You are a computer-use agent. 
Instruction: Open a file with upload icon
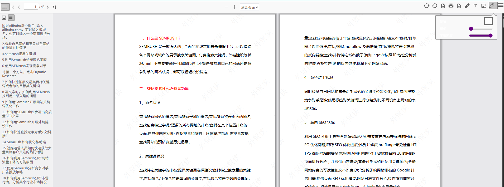pos(443,6)
